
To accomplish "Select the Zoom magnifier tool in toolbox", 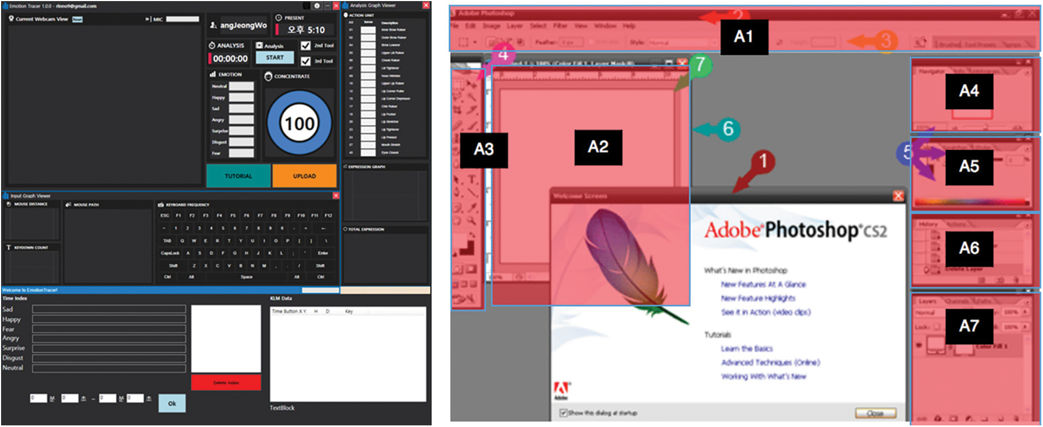I will tap(472, 220).
